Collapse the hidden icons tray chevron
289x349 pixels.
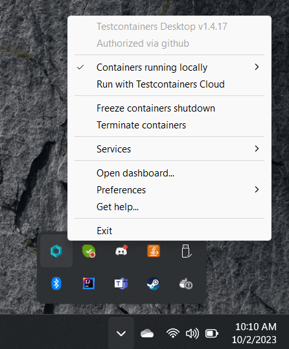click(121, 333)
